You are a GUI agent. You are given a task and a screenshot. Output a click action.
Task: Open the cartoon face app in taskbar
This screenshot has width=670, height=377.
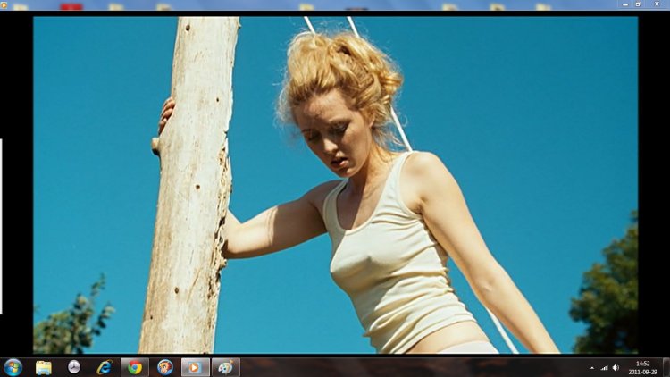(165, 367)
